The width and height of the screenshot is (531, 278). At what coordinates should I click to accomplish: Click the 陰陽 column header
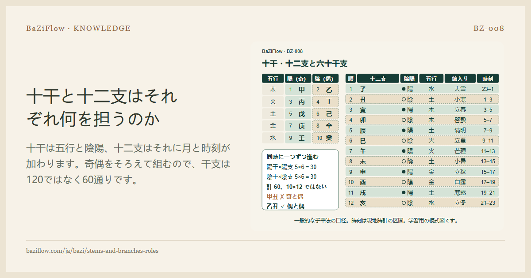[409, 79]
